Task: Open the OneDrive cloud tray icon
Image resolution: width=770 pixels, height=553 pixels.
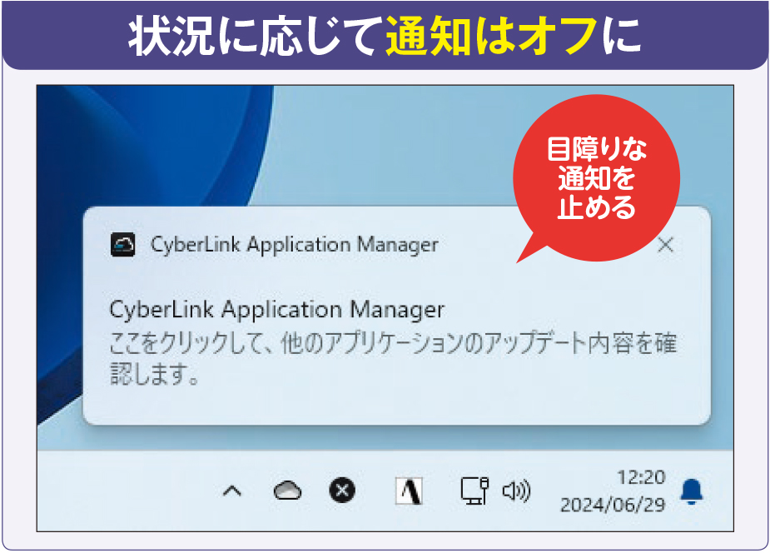Action: click(287, 491)
